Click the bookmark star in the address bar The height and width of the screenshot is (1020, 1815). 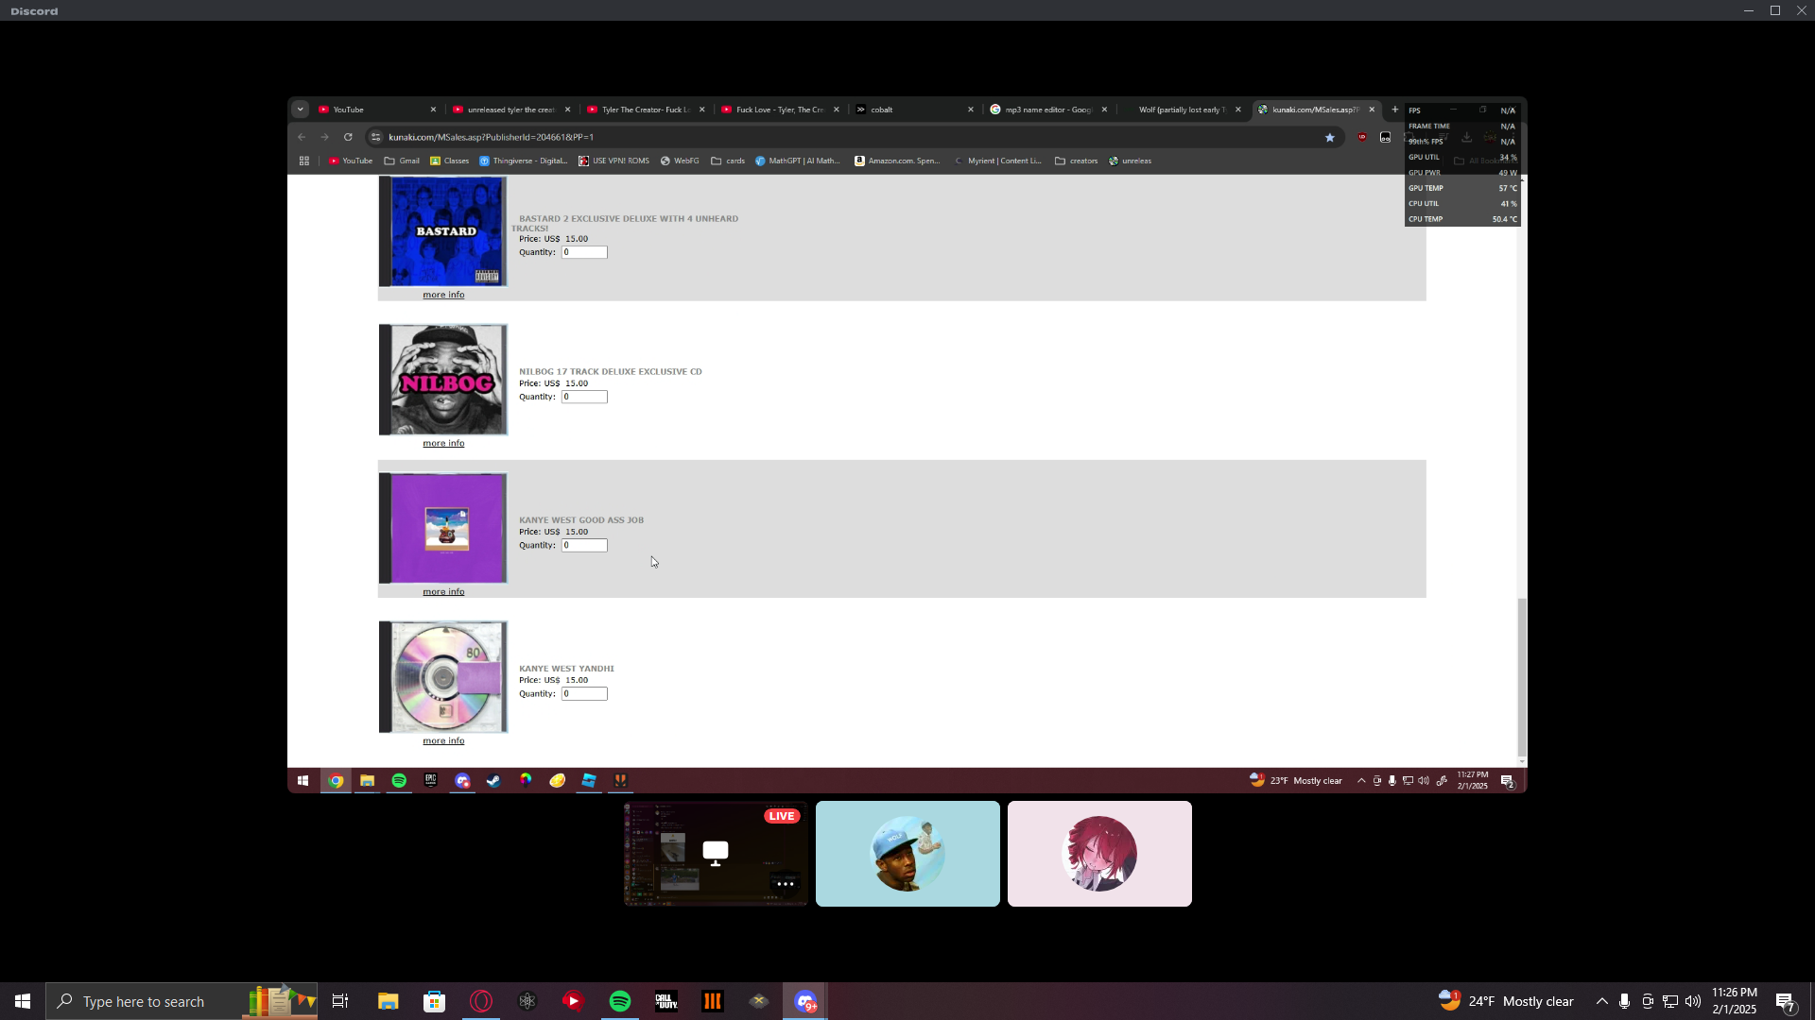1330,137
